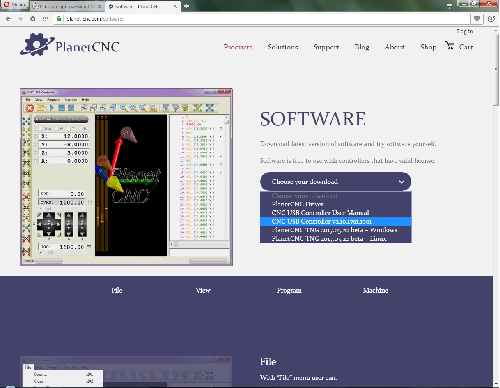Viewport: 500px width, 388px height.
Task: Open the Support menu item
Action: tap(326, 47)
